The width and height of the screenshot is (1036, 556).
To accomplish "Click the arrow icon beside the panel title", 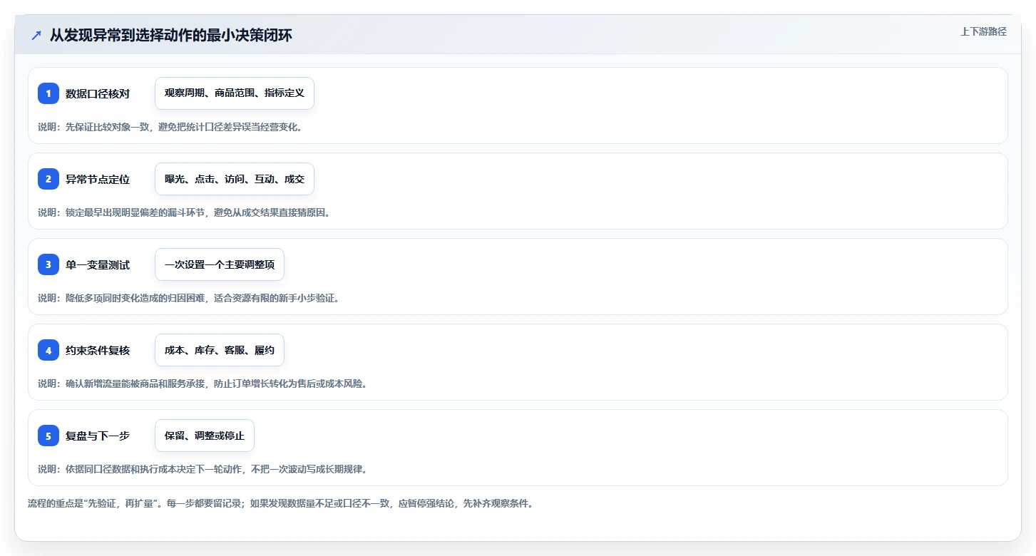I will [x=36, y=35].
